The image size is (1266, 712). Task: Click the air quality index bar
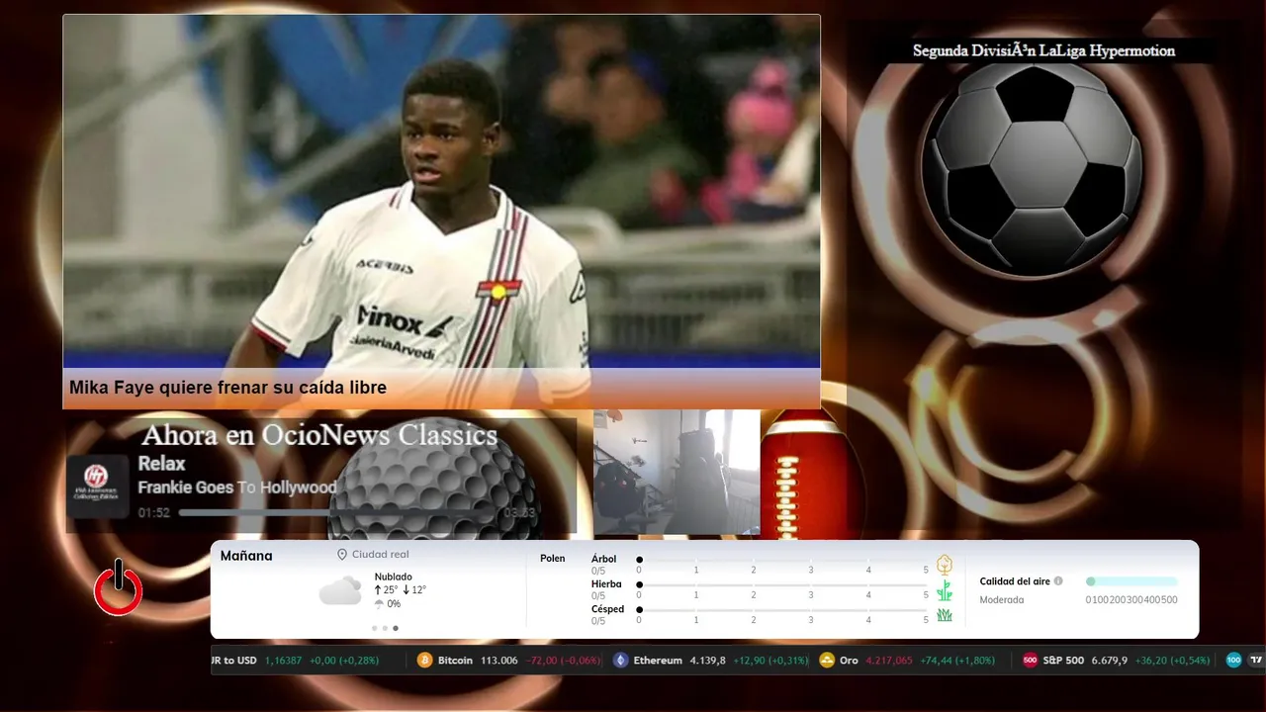[x=1131, y=581]
